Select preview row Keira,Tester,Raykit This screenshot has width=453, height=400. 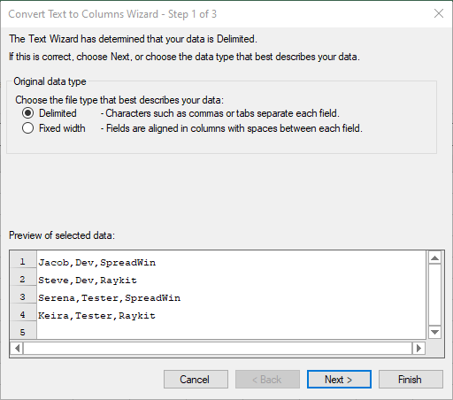(96, 315)
